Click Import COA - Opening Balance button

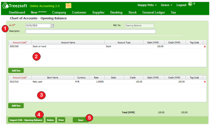(26, 120)
